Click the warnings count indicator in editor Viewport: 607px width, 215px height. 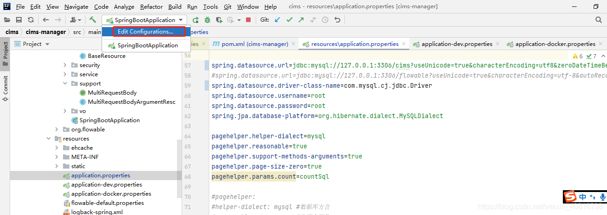pos(578,56)
